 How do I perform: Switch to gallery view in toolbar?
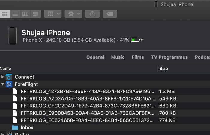coord(36,14)
